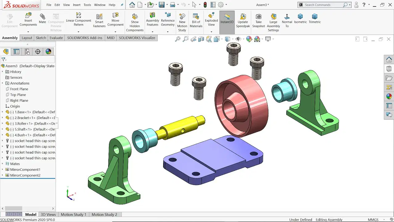Switch to Motion Study 1 tab
Image resolution: width=394 pixels, height=222 pixels.
coord(74,214)
